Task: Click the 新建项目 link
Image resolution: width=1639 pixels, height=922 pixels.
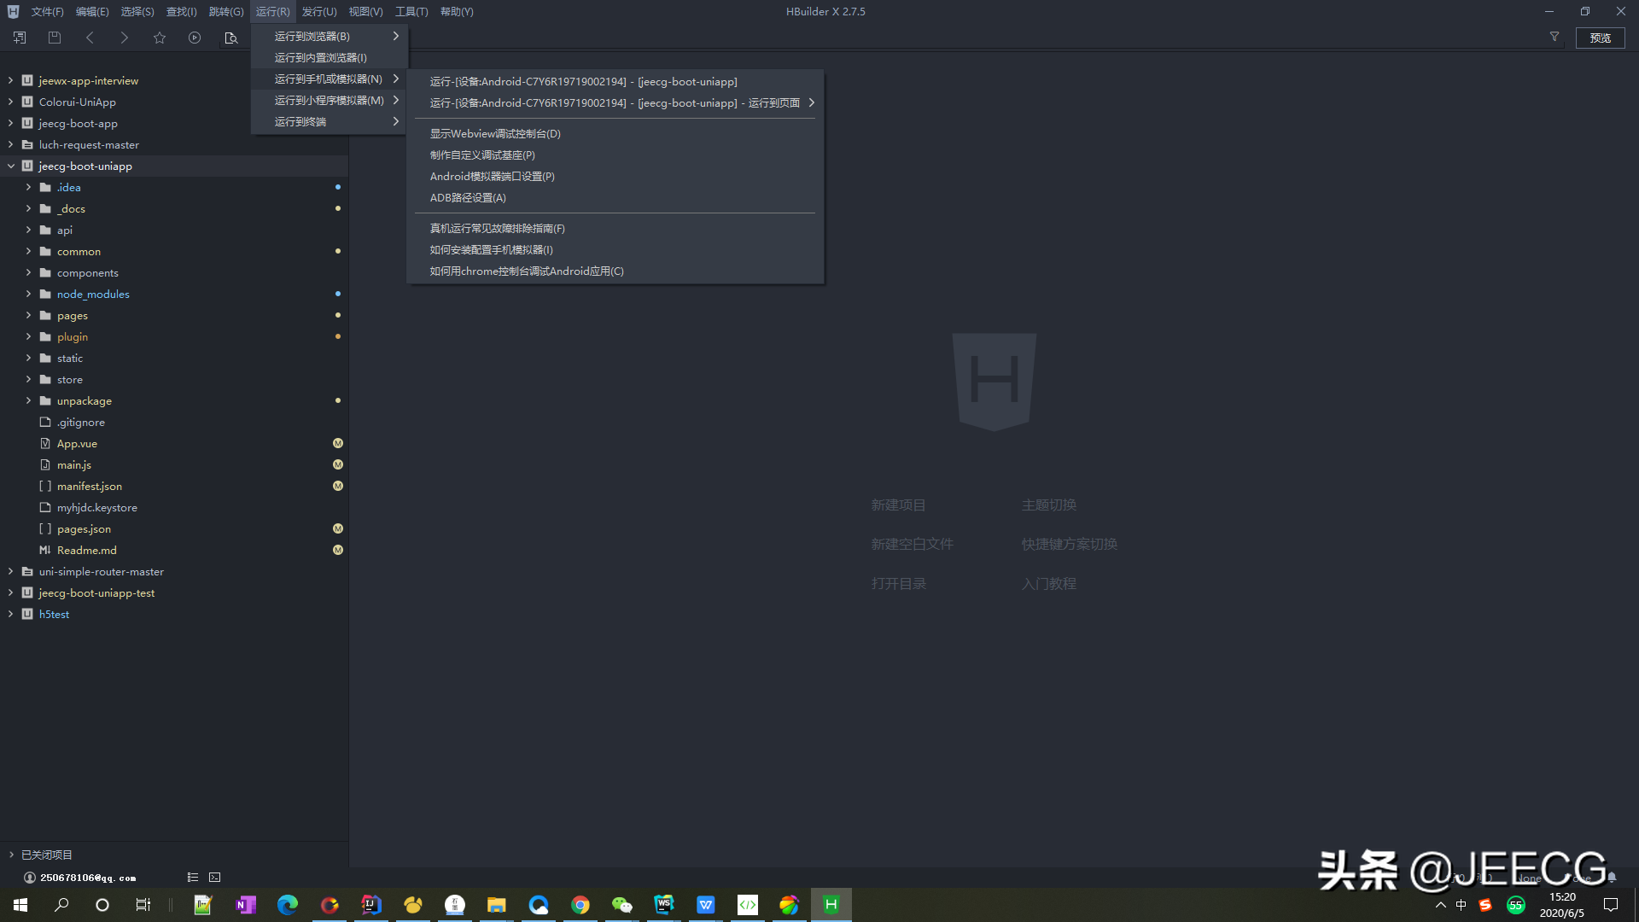Action: pos(898,505)
